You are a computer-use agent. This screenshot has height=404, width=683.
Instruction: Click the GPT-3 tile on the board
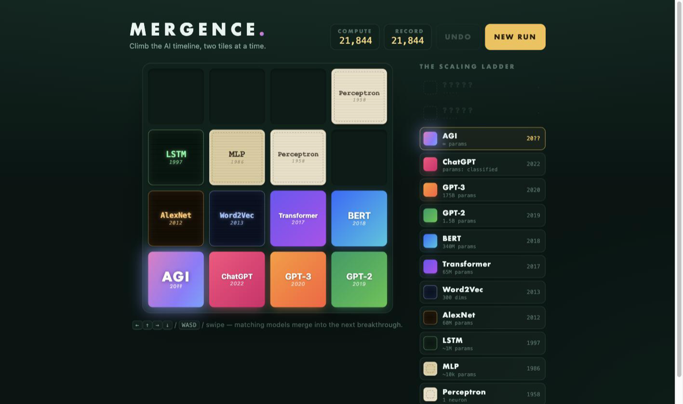click(298, 279)
